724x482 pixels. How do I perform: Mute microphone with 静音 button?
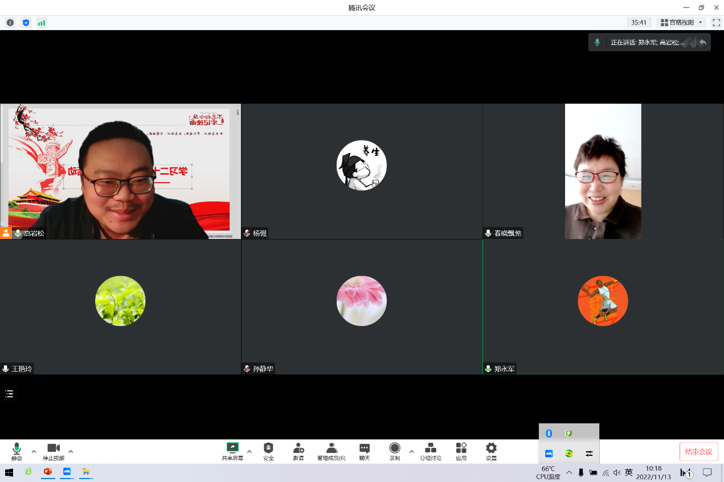tap(17, 451)
